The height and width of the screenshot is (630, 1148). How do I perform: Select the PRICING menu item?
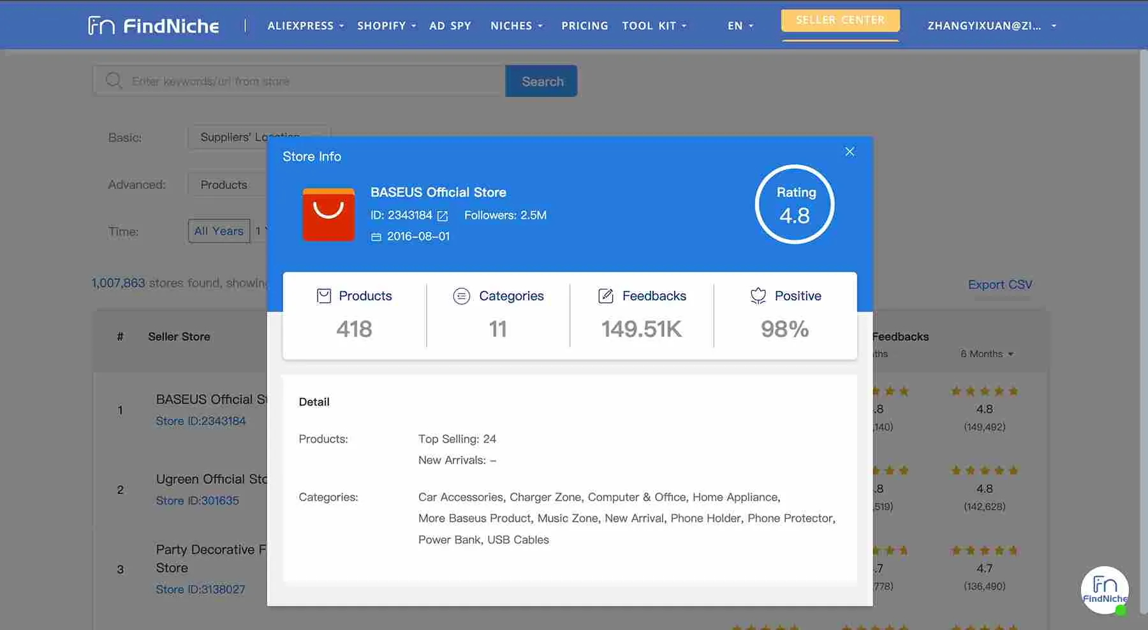[584, 26]
